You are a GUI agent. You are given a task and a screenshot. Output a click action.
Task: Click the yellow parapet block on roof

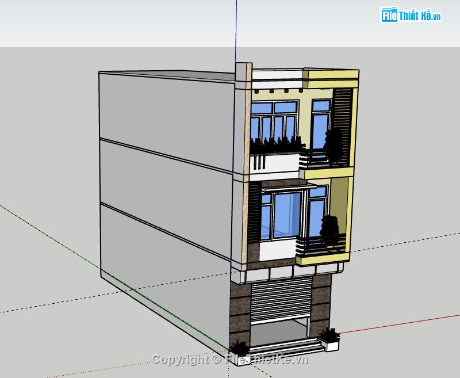point(331,79)
